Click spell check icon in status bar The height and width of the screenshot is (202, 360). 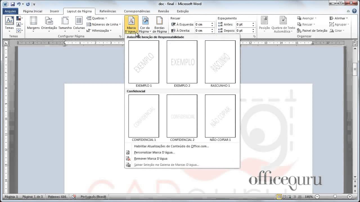[x=74, y=197]
